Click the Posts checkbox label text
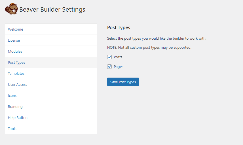Screen dimensions: 243x145 pyautogui.click(x=118, y=57)
